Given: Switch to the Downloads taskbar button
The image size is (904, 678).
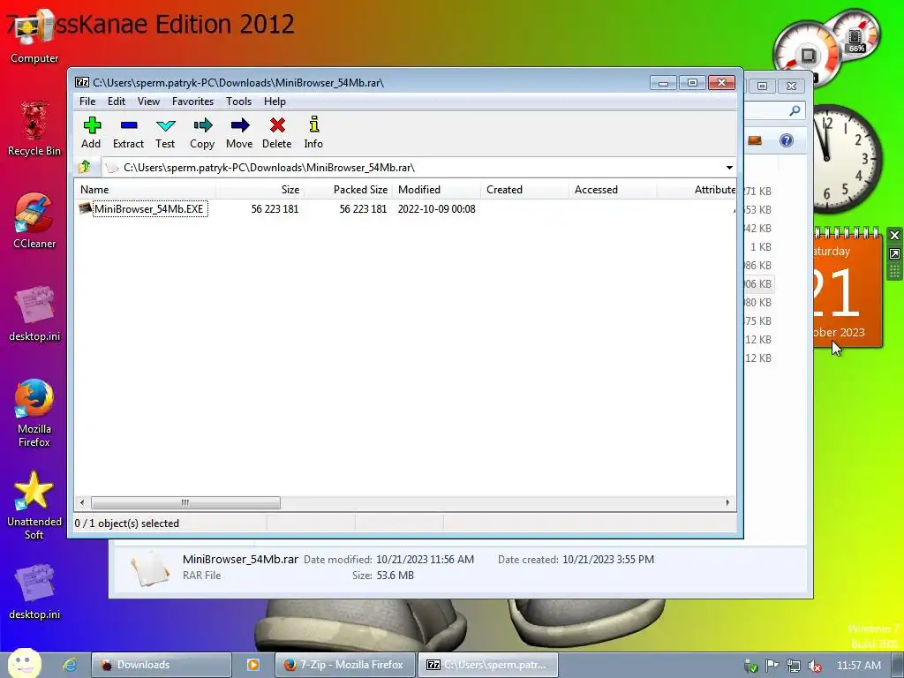Looking at the screenshot, I should [162, 665].
